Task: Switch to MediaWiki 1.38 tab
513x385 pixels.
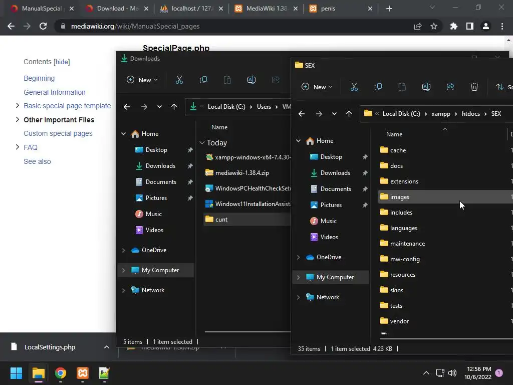Action: coord(267,9)
